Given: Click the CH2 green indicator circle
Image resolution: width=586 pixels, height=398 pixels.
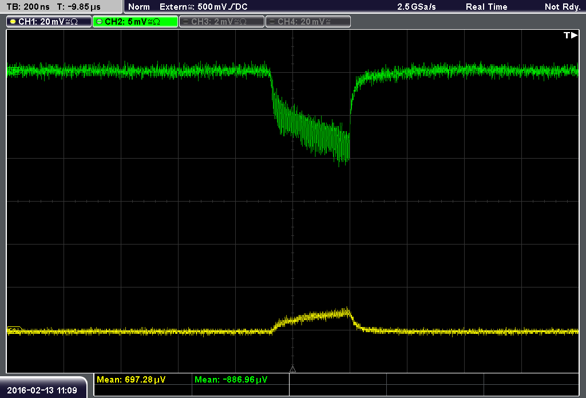Looking at the screenshot, I should tap(100, 22).
